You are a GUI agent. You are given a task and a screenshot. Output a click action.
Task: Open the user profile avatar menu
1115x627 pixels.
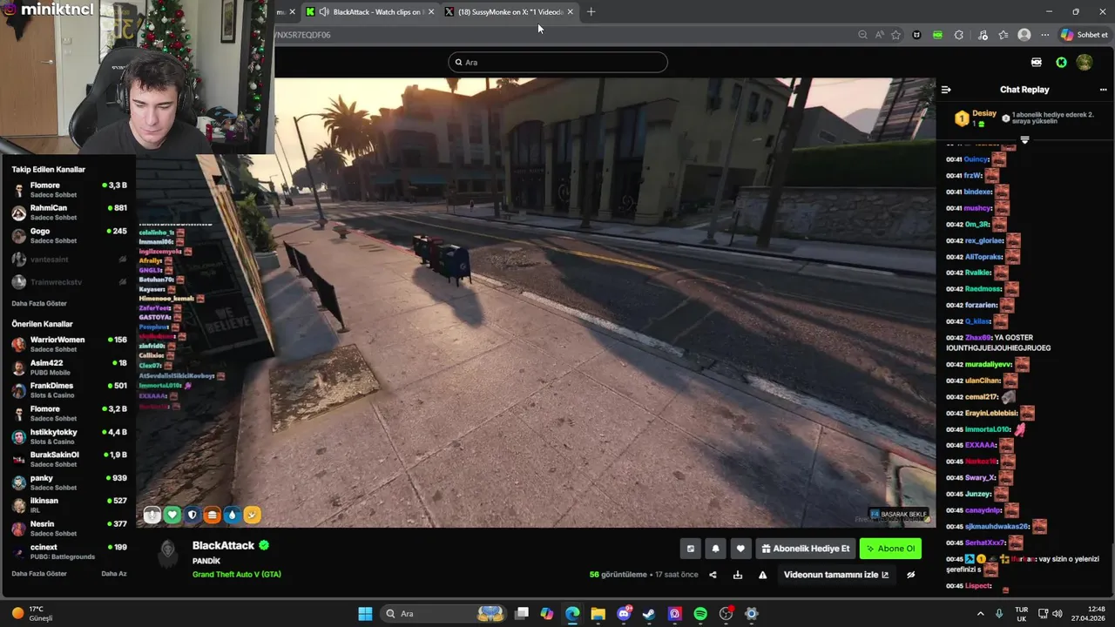tap(1085, 63)
